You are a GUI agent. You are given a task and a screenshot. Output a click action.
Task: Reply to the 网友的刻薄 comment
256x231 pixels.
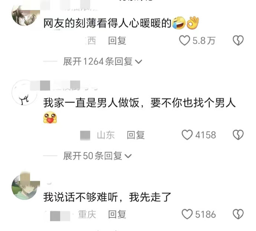pyautogui.click(x=117, y=41)
